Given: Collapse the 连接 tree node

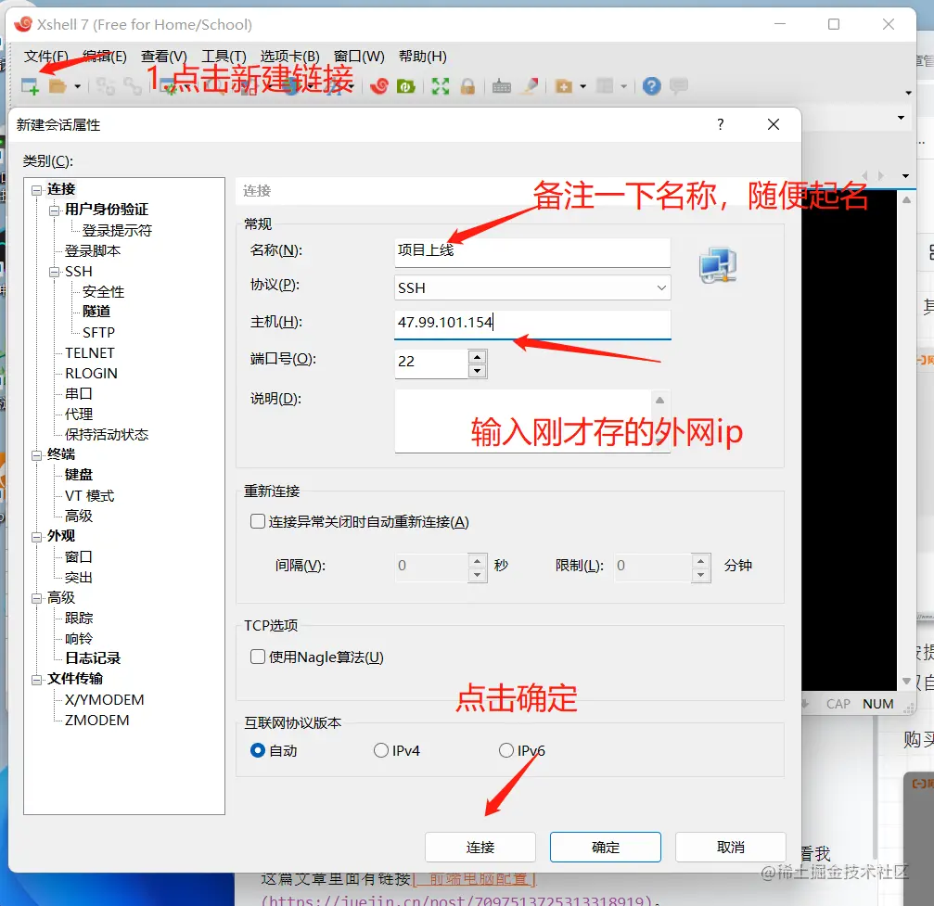Looking at the screenshot, I should click(37, 190).
